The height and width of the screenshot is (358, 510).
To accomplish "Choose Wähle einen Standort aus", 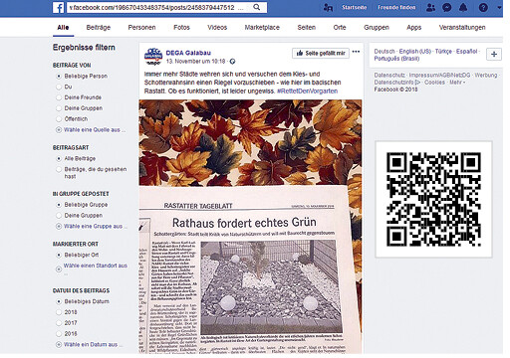I will point(96,266).
